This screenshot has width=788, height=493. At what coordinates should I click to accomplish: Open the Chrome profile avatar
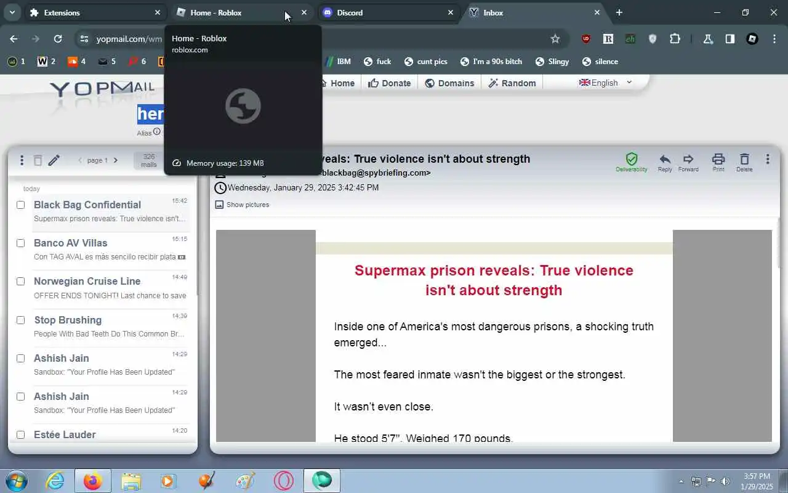tap(752, 39)
